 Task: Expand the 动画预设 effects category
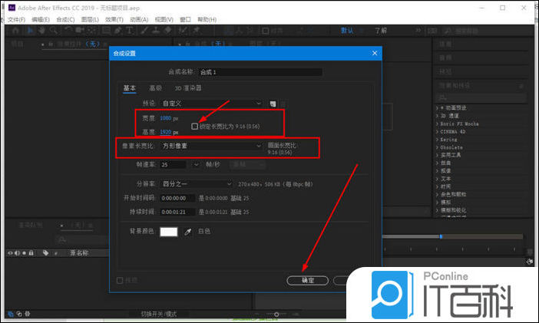tap(437, 108)
